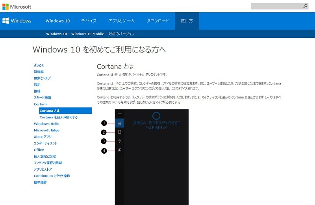315x205 pixels.
Task: Open the アプリとゲーム nav item
Action: tap(122, 21)
